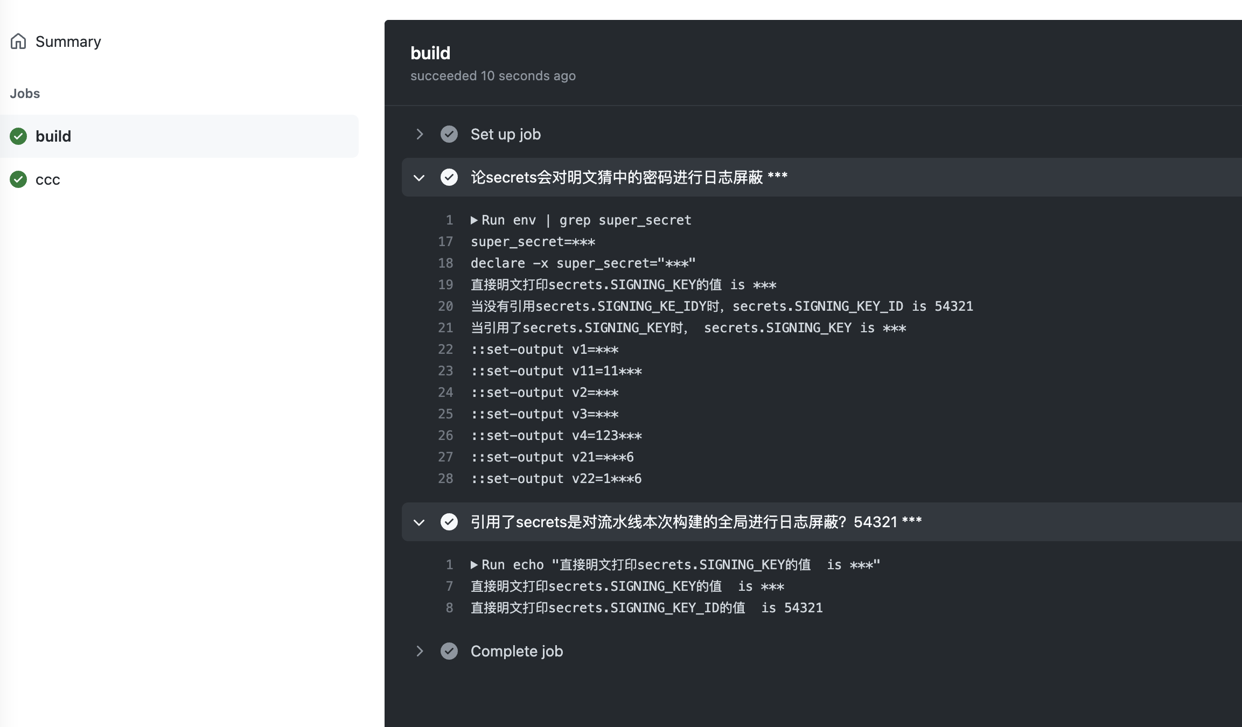Click the run triangle before 'Run env | grep super_secret'

(x=473, y=220)
